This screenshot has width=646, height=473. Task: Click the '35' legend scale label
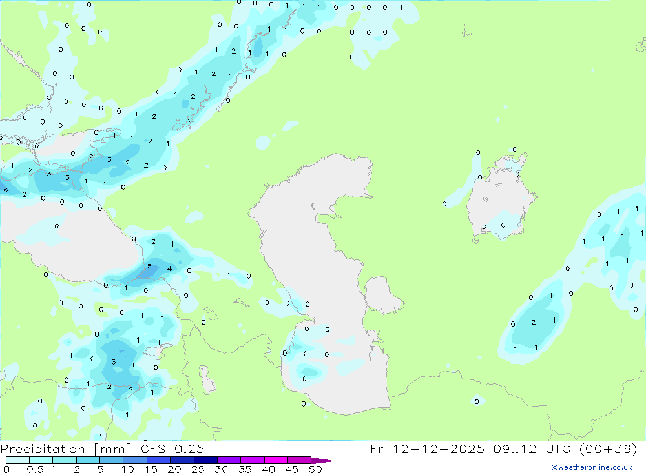pos(245,469)
